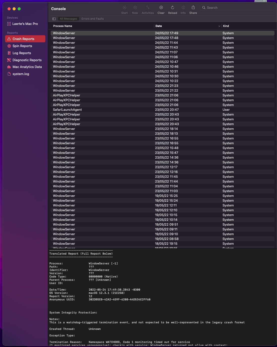This screenshot has width=277, height=347.
Task: Select WindowServer report dated 23/05/22 11:03
Action: [163, 191]
